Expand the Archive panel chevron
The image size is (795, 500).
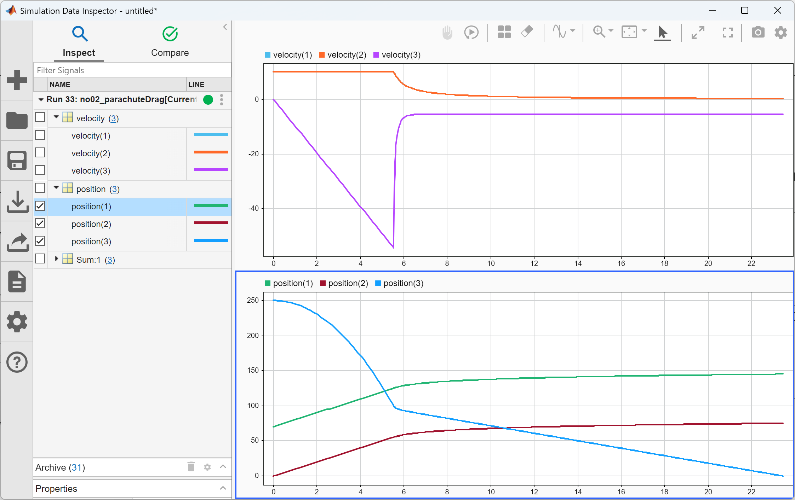(223, 467)
